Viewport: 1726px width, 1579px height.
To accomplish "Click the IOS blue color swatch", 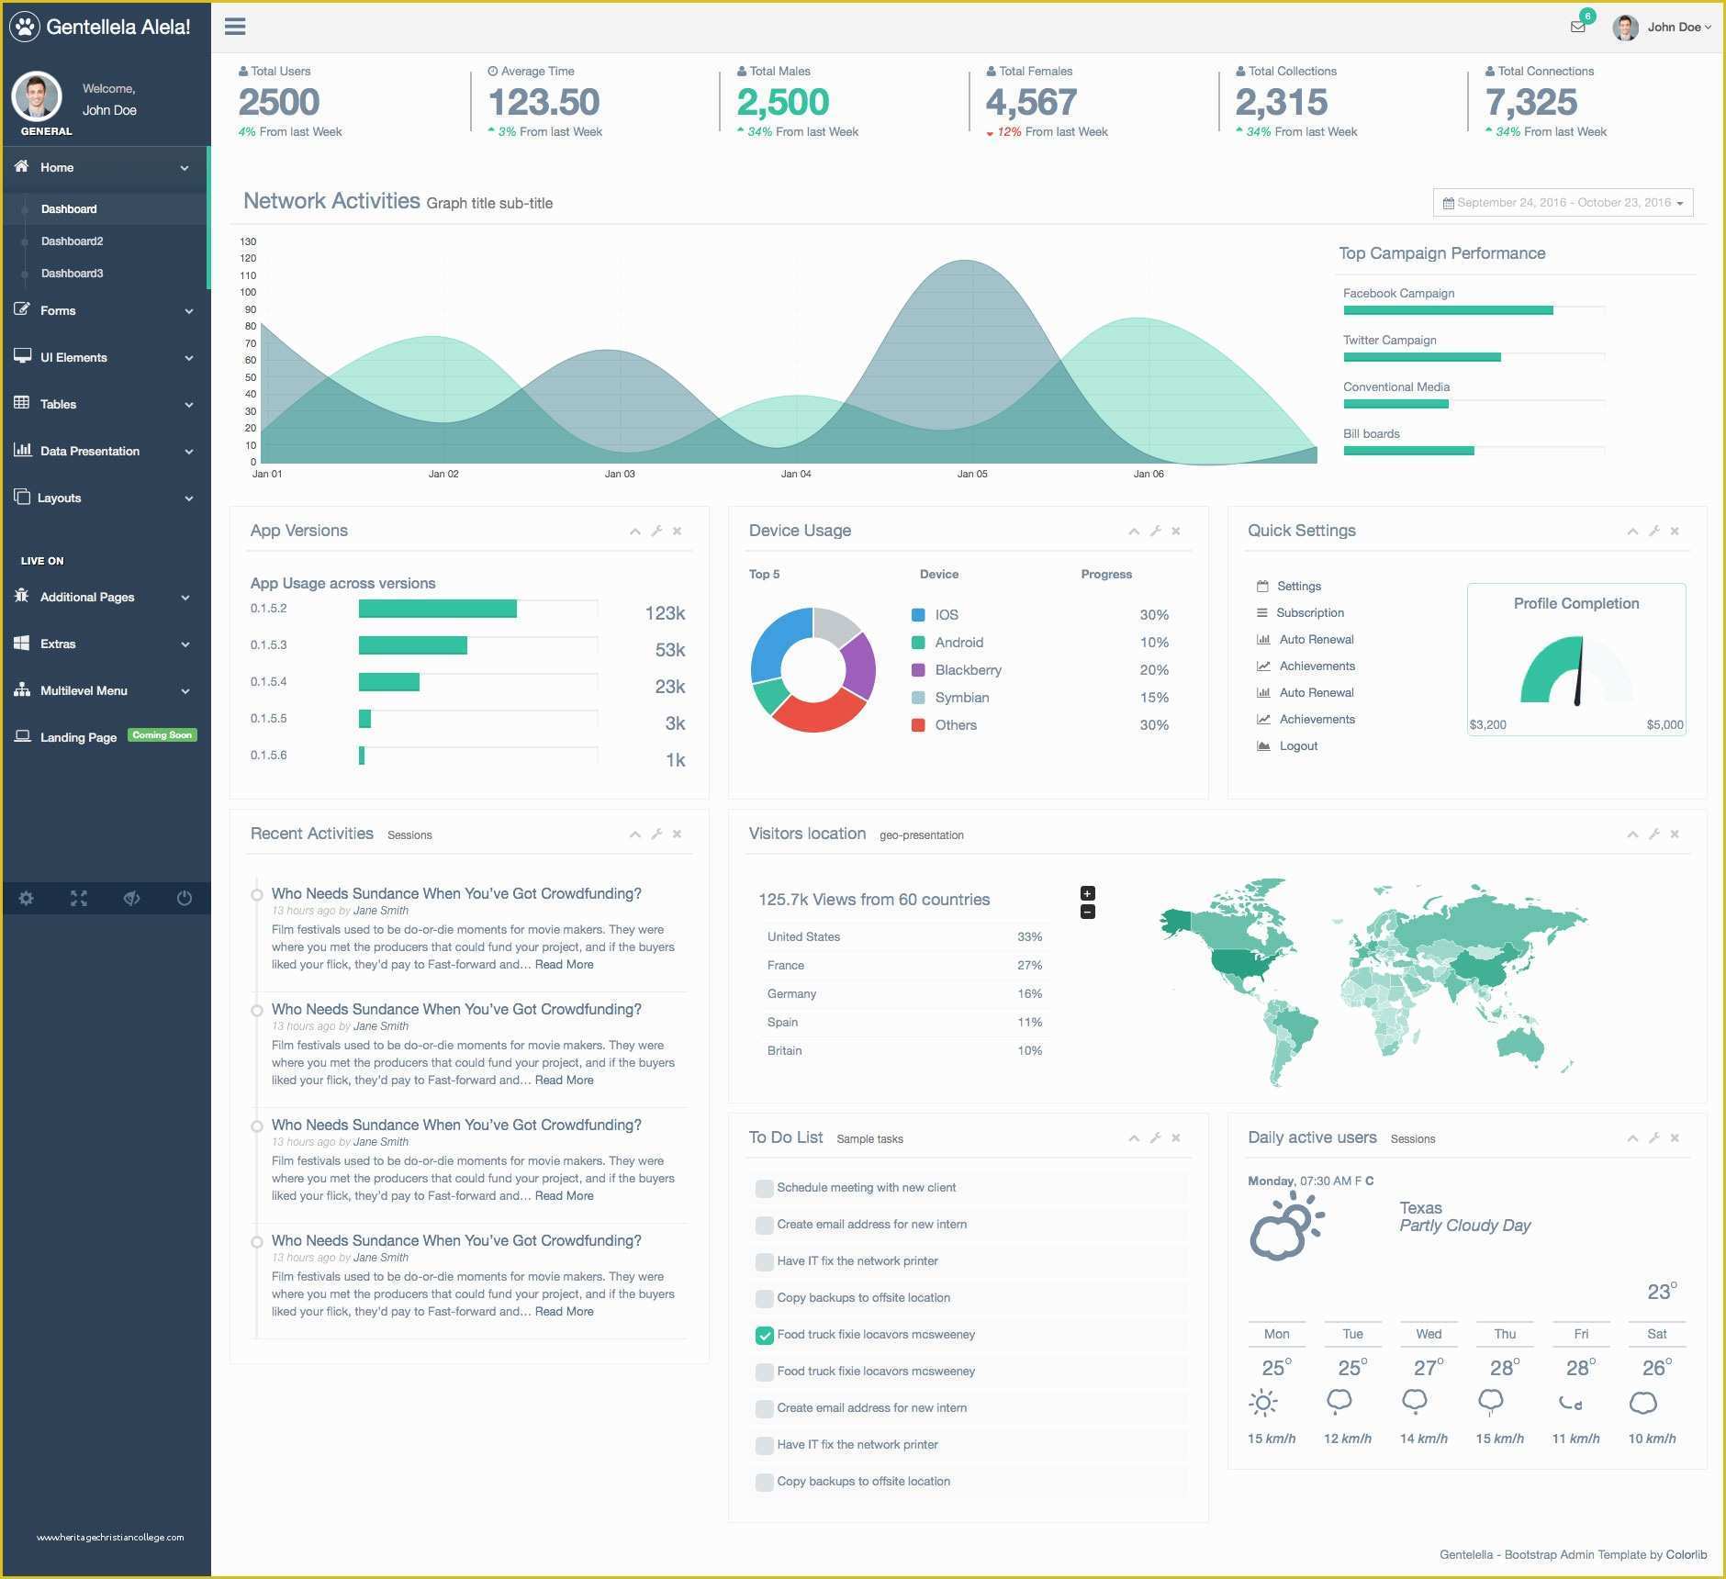I will (918, 615).
